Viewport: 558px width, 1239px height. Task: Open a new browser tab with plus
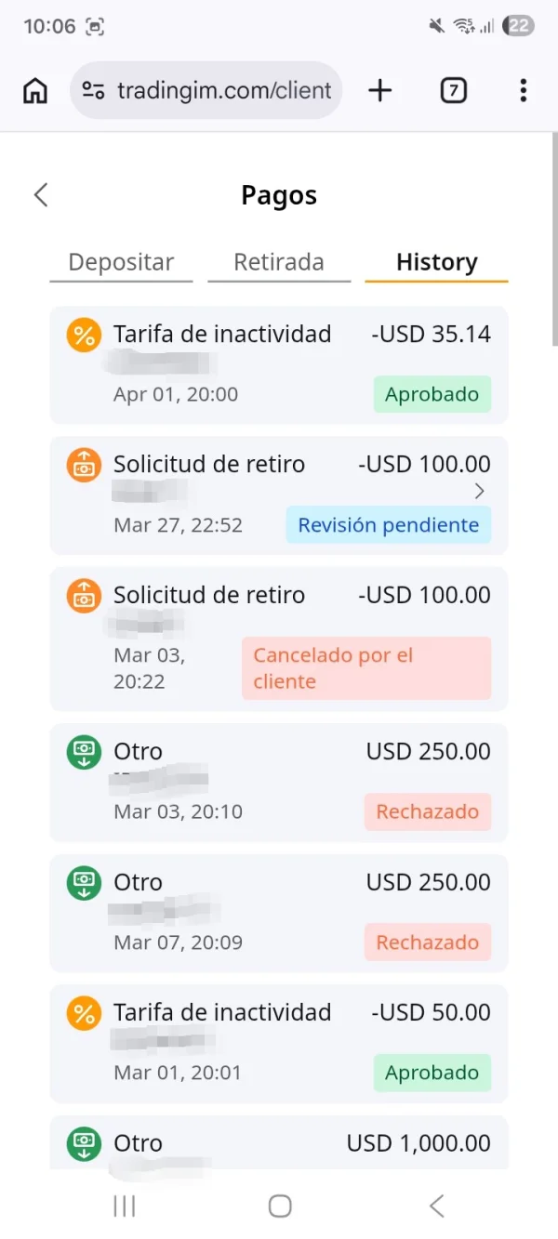[380, 90]
